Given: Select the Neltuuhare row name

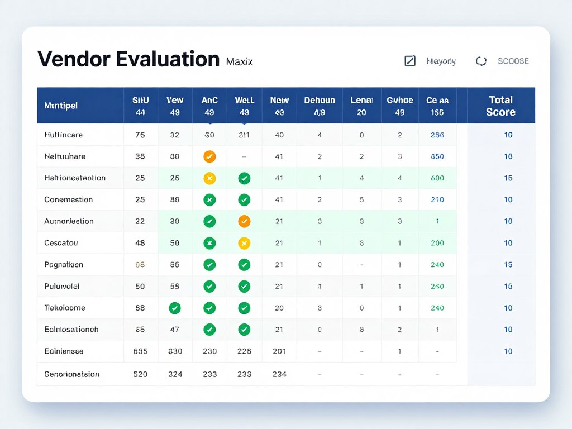Looking at the screenshot, I should click(65, 156).
